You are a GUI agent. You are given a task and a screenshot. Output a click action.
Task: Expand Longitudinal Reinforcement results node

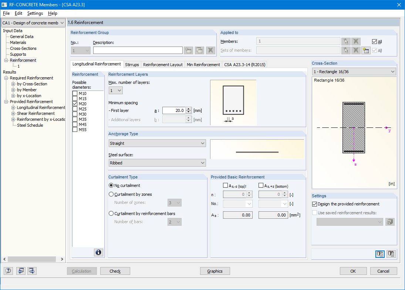pos(13,108)
